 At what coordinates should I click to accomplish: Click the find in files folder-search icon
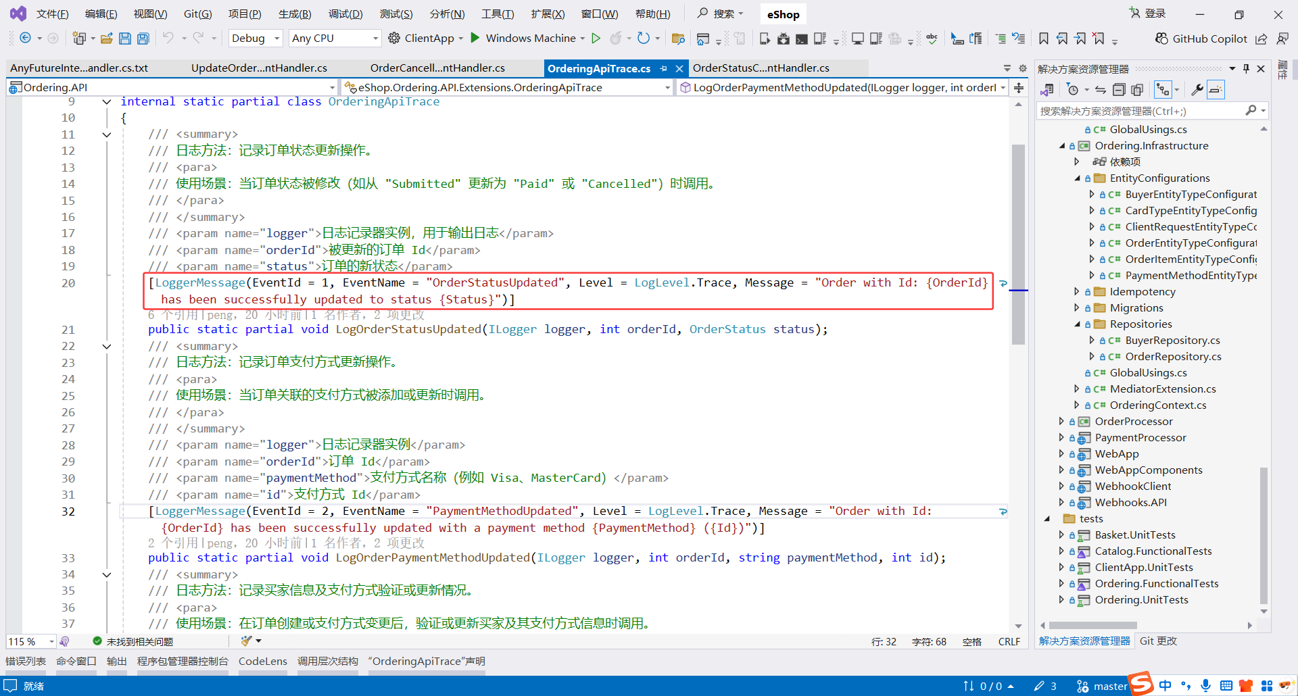click(678, 39)
